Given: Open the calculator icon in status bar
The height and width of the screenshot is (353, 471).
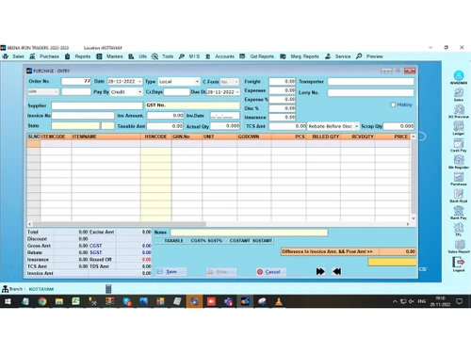Looking at the screenshot, I should [108, 289].
